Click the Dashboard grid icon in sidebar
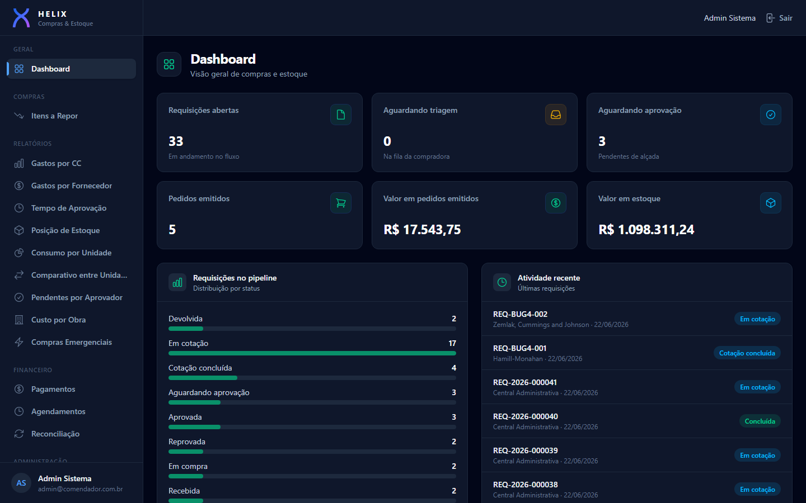This screenshot has height=503, width=806. click(x=19, y=69)
